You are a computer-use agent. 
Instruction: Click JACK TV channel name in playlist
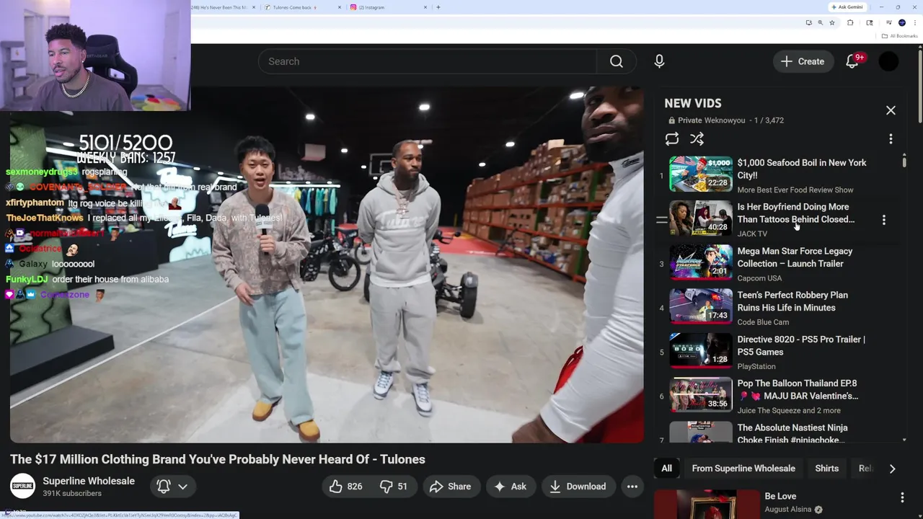[x=752, y=234]
